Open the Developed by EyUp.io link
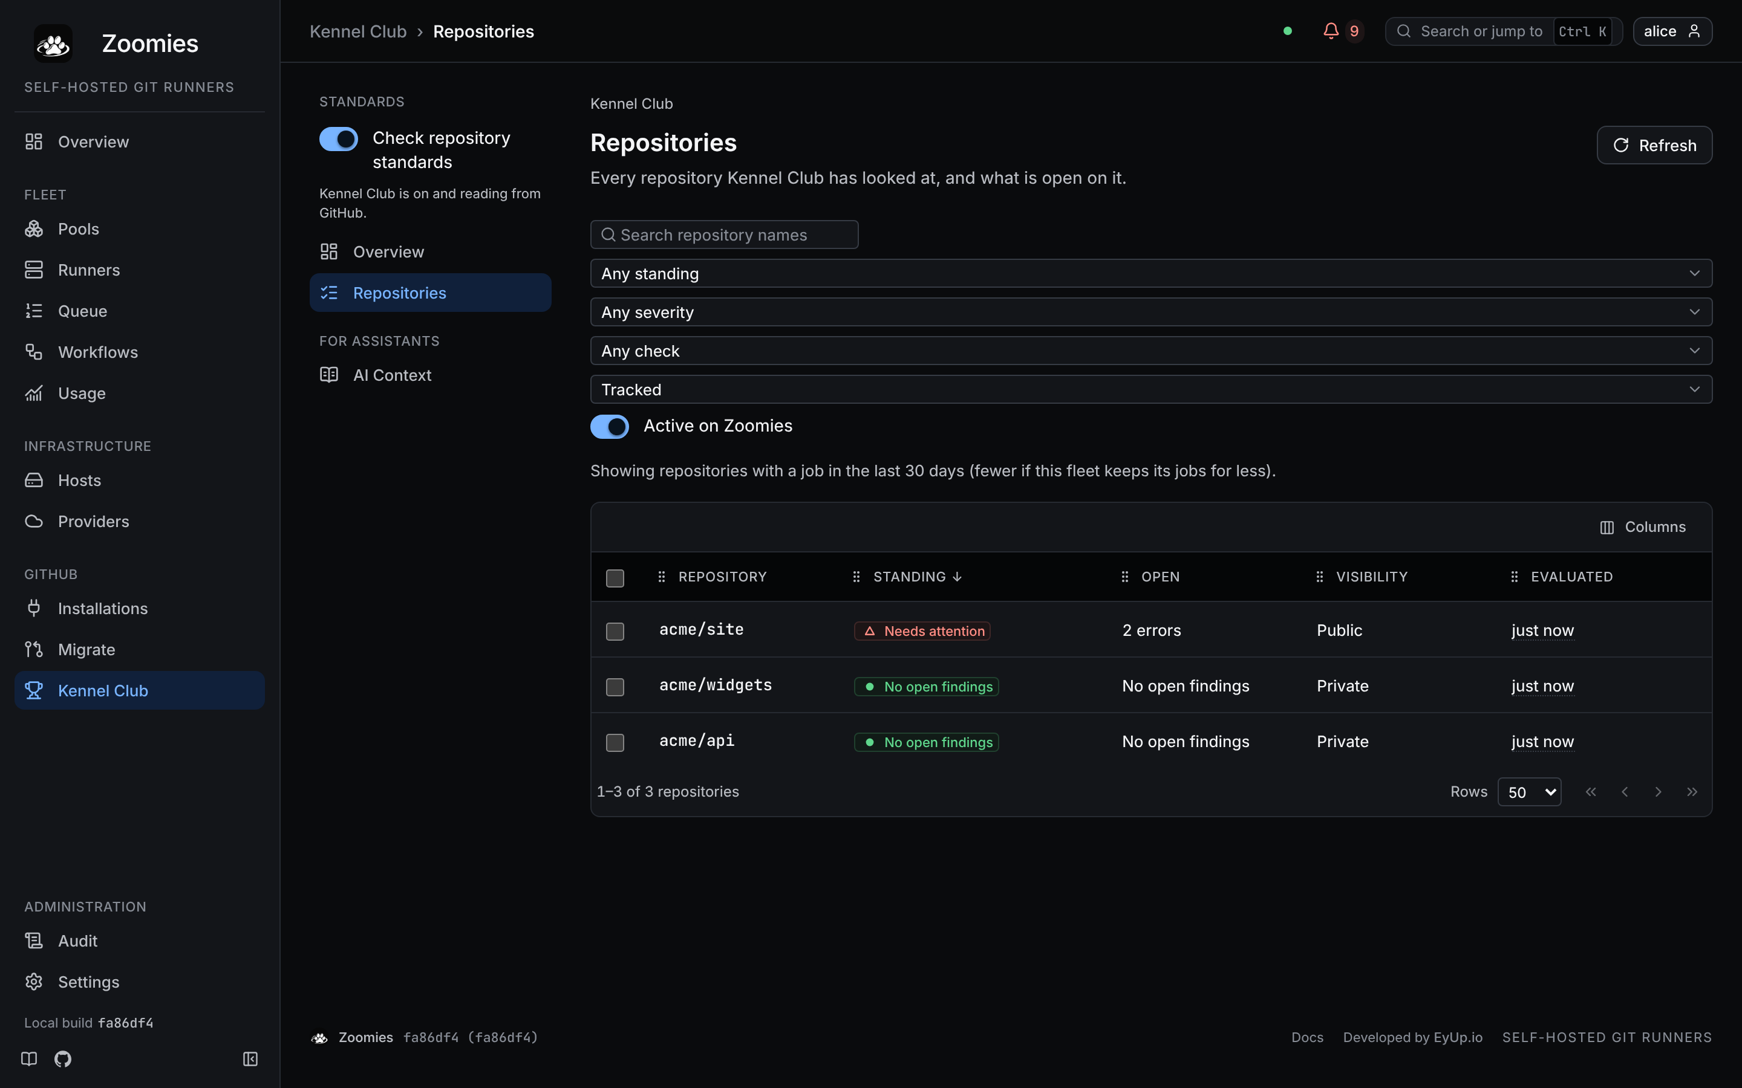 (x=1412, y=1037)
